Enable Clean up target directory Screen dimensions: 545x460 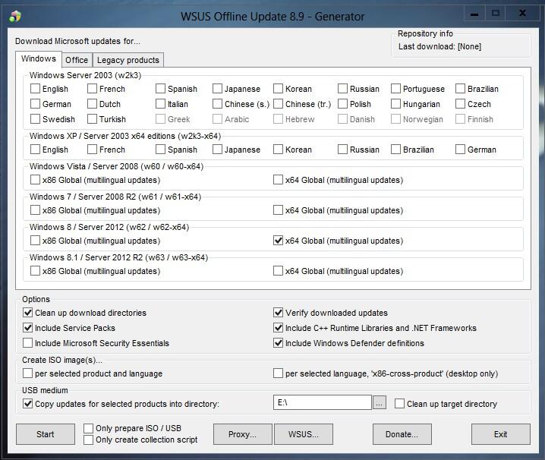point(400,404)
